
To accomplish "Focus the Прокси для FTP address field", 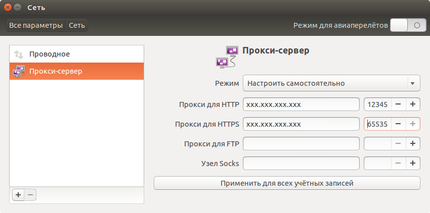I will [301, 144].
